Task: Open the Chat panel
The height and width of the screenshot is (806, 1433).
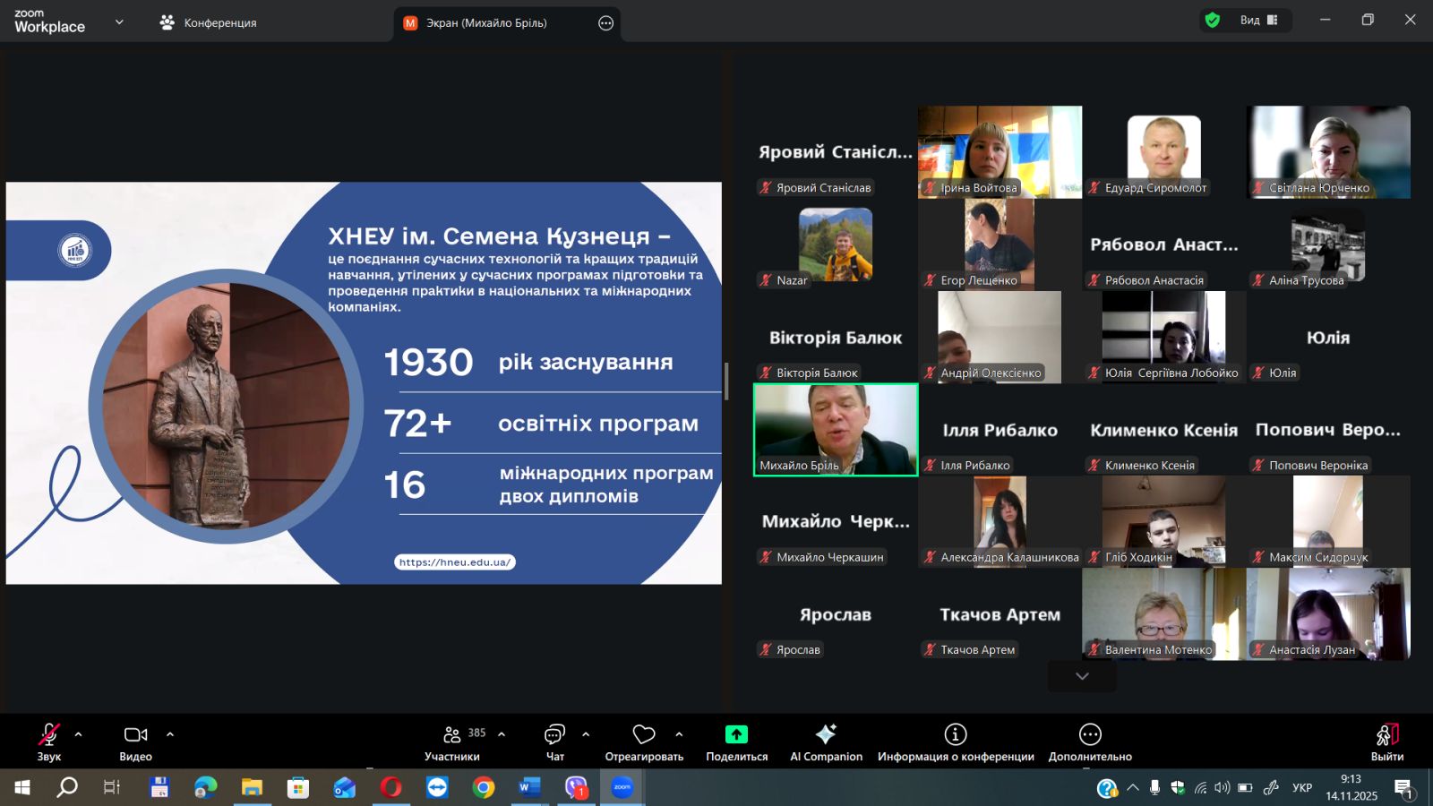Action: 554,735
